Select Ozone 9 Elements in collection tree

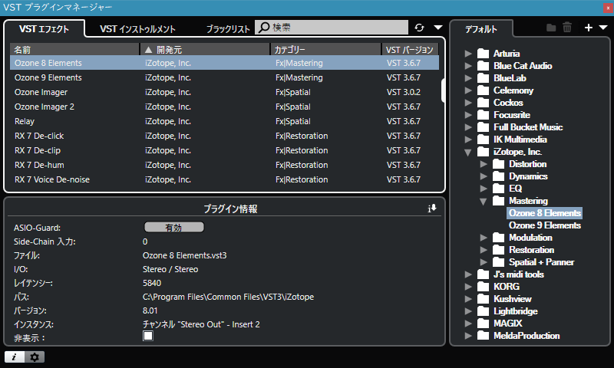545,225
